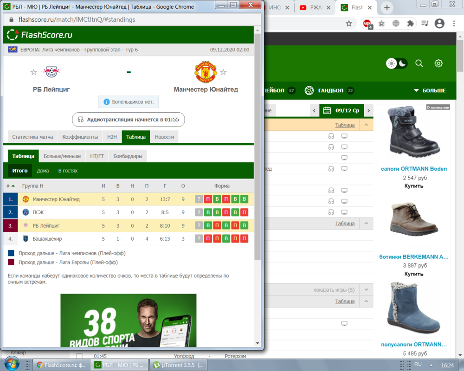The height and width of the screenshot is (371, 464).
Task: Click Купить under сапоги ORTMANN Boden
Action: pos(414,186)
